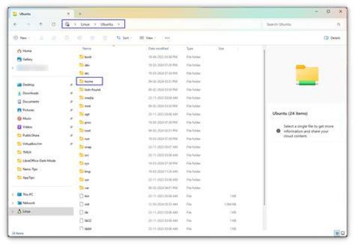Click the Rename icon in the toolbar

click(79, 38)
